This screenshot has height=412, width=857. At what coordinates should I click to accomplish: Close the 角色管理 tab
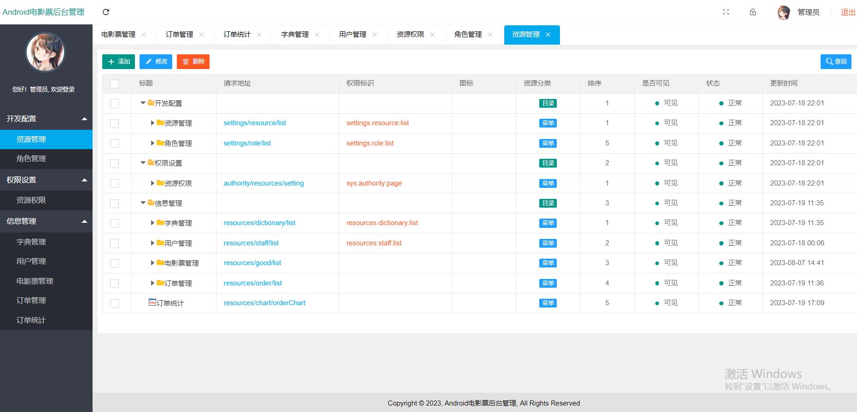coord(490,35)
